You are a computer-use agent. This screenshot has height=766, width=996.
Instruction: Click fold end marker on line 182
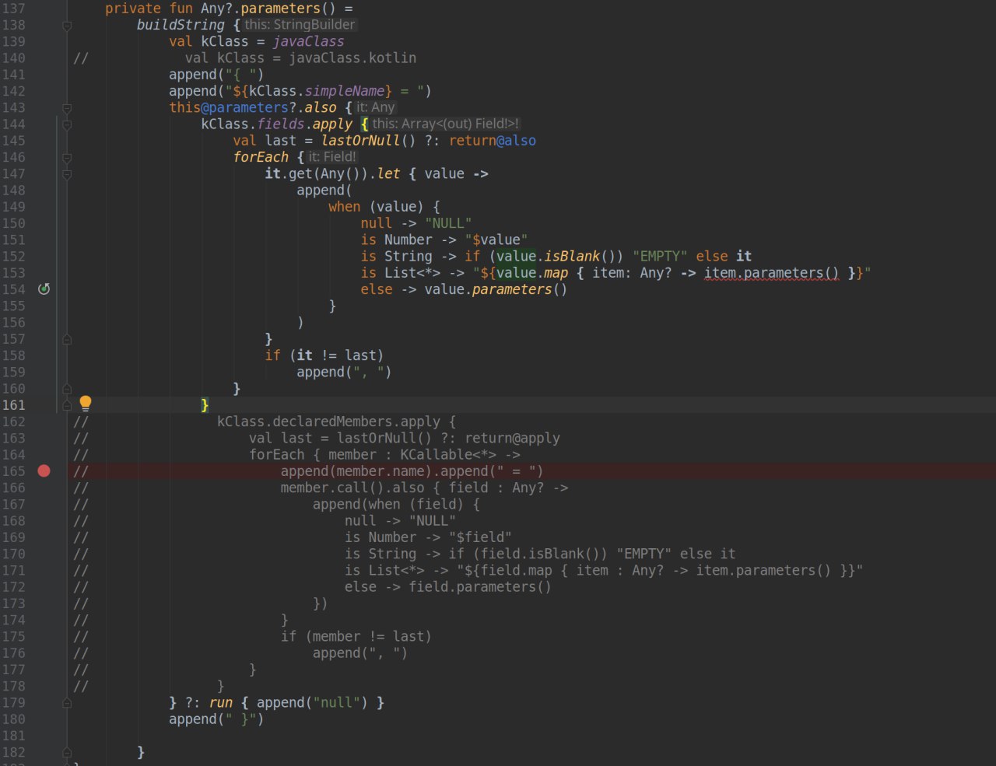(67, 753)
